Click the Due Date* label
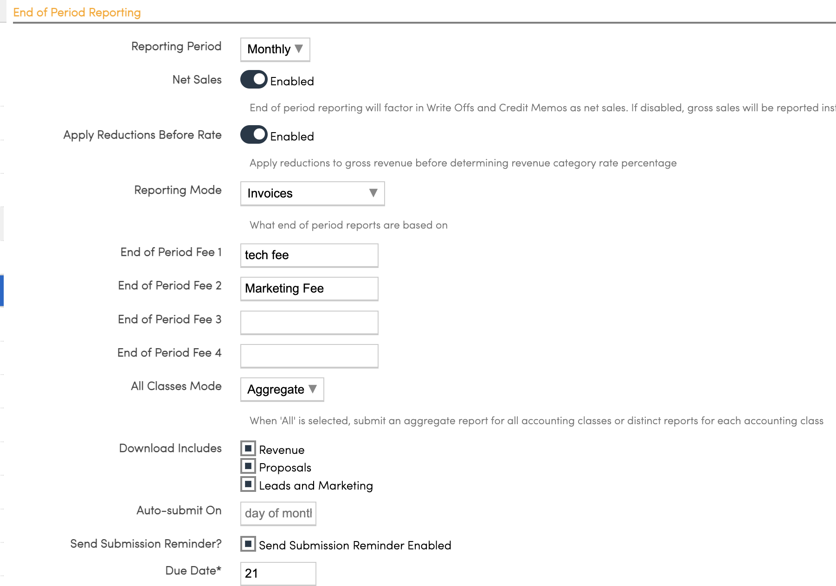 tap(193, 571)
